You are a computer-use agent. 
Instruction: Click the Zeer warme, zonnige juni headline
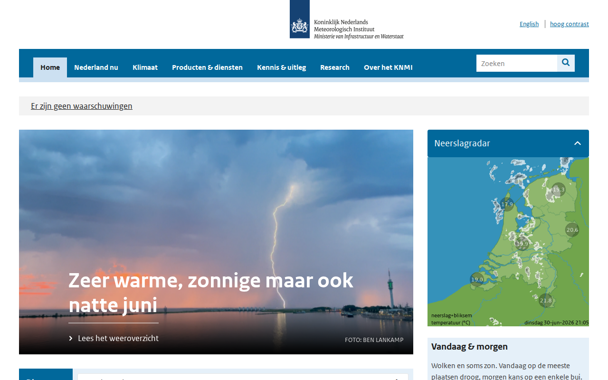point(211,293)
